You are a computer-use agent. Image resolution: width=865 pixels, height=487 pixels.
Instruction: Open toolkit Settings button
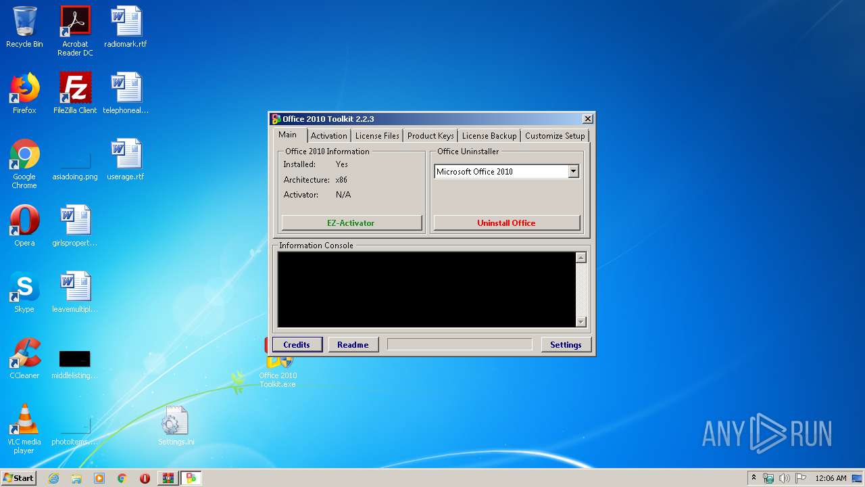coord(566,344)
